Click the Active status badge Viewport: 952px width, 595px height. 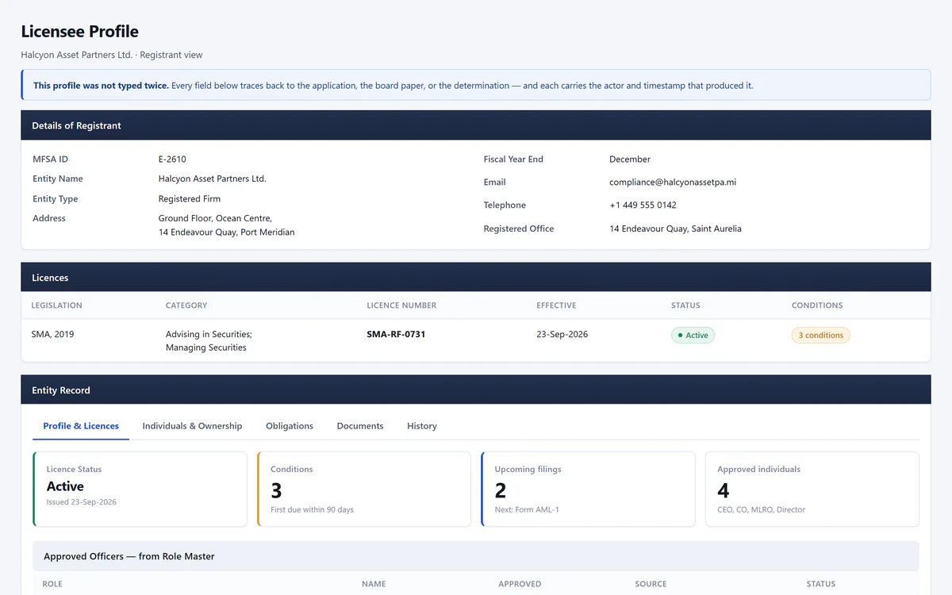click(693, 336)
